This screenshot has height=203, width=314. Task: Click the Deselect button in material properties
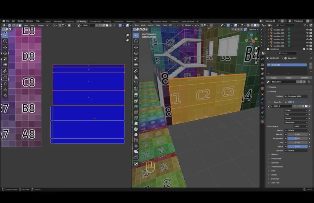304,78
